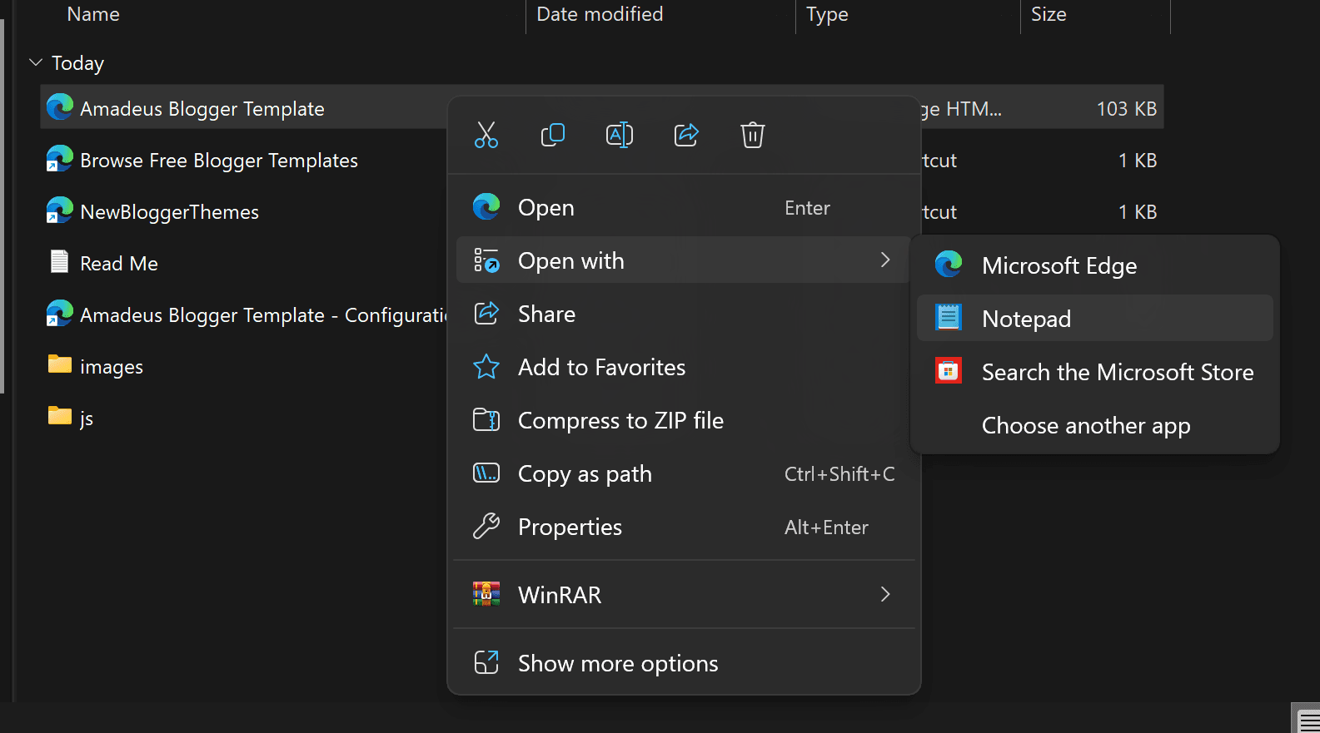Viewport: 1320px width, 733px height.
Task: Click the Show more options icon
Action: [486, 662]
